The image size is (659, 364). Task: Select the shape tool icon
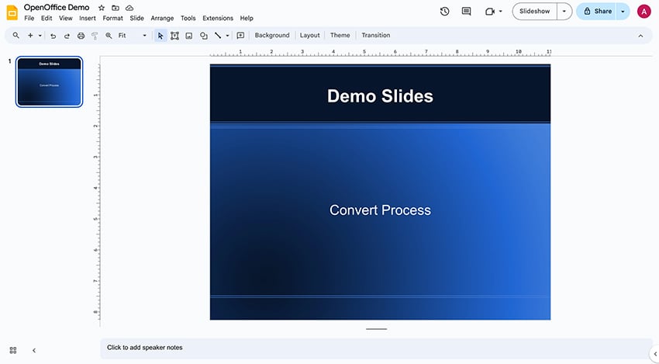pyautogui.click(x=203, y=36)
